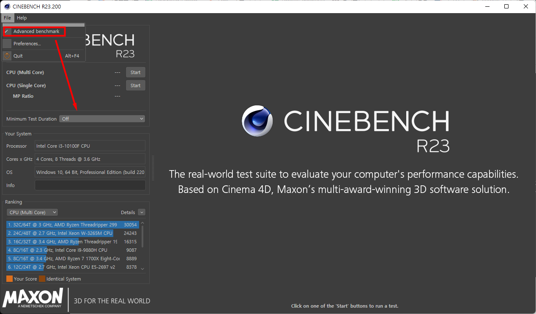Close the Cinebench window
The image size is (536, 314).
point(526,6)
